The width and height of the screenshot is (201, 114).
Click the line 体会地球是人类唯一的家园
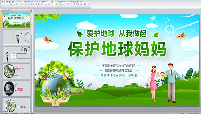click(x=118, y=75)
